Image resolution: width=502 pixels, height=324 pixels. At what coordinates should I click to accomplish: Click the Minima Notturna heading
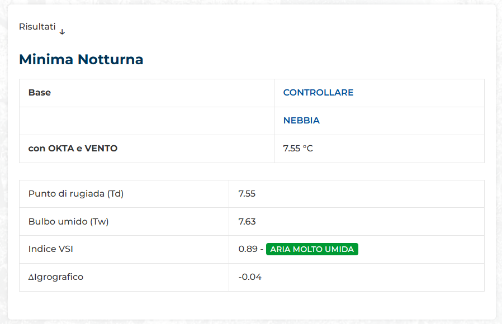pyautogui.click(x=81, y=59)
